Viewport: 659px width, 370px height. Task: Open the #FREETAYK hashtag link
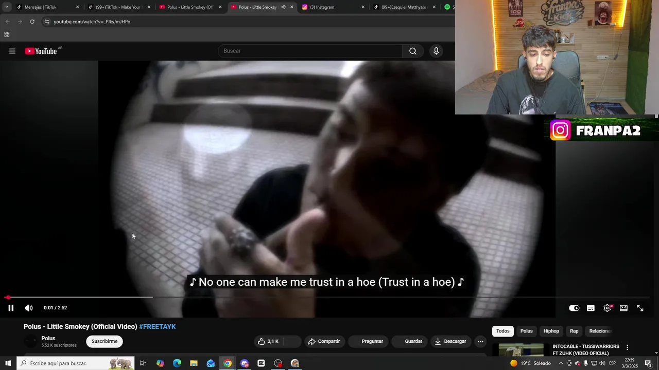point(158,326)
